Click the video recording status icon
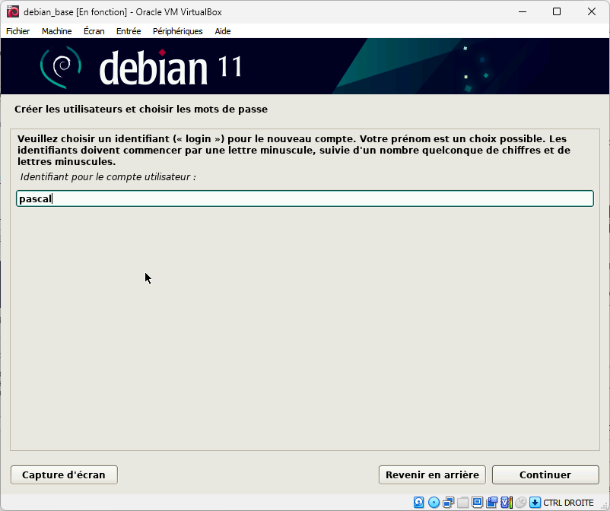 coord(492,503)
